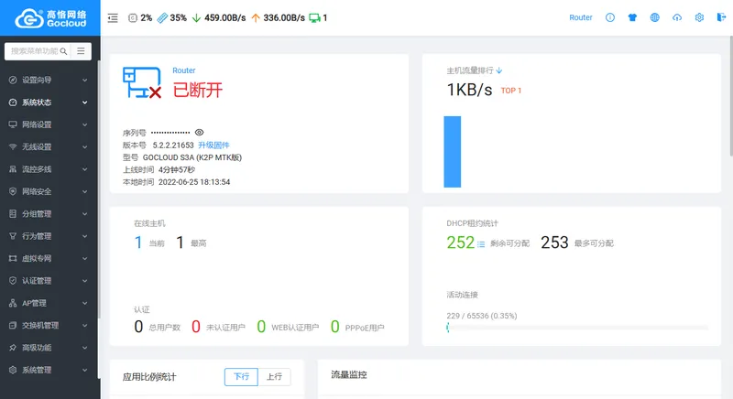
Task: Click the Gocloud logo
Action: coord(50,18)
